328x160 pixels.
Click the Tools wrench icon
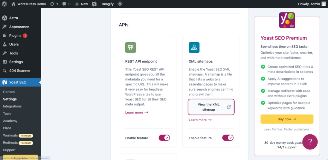5,53
